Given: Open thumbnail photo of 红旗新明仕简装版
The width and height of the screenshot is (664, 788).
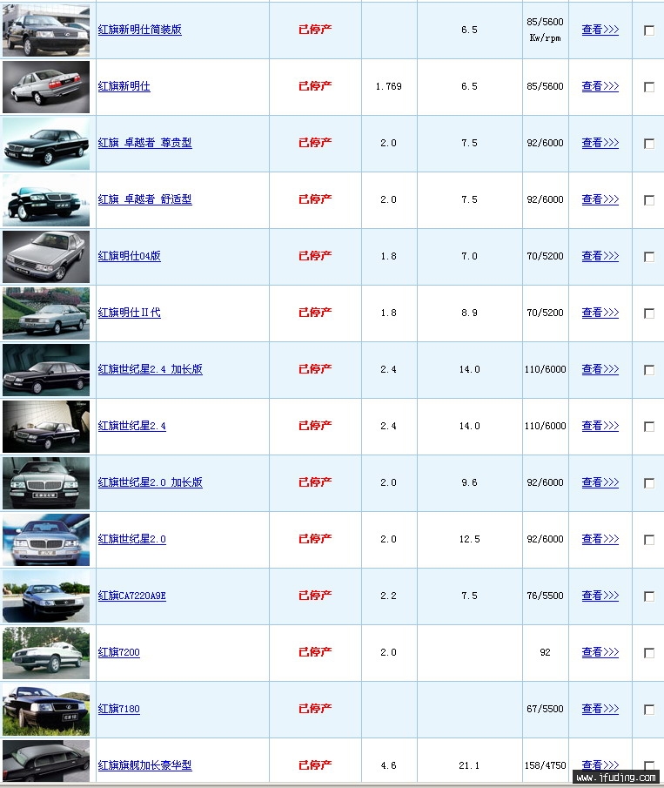Looking at the screenshot, I should click(x=46, y=30).
